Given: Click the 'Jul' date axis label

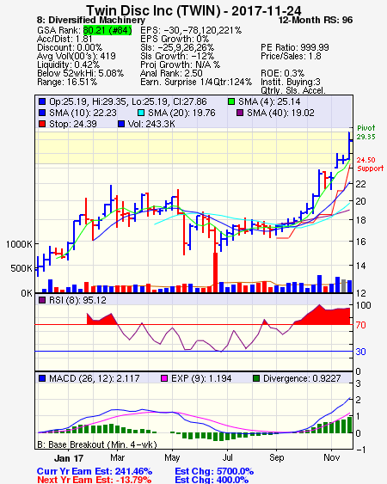Looking at the screenshot, I should (227, 457).
